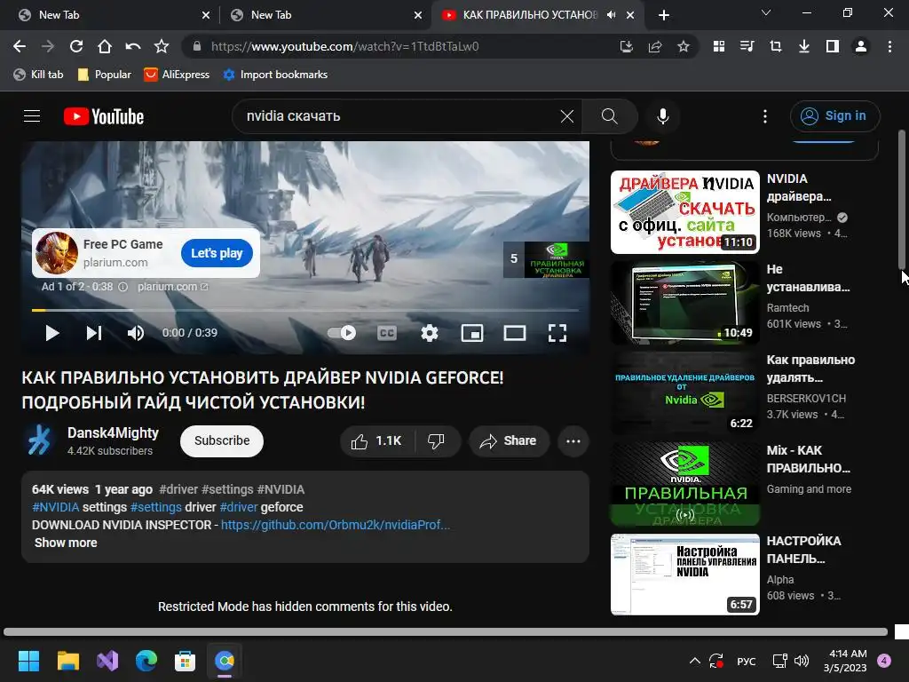Go back with browser back arrow
Viewport: 909px width, 682px height.
pos(20,46)
